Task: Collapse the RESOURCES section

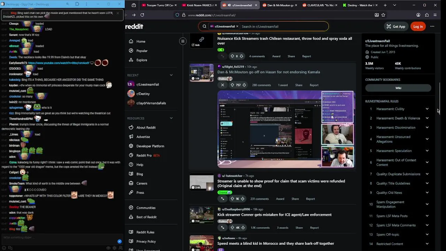Action: (x=171, y=118)
